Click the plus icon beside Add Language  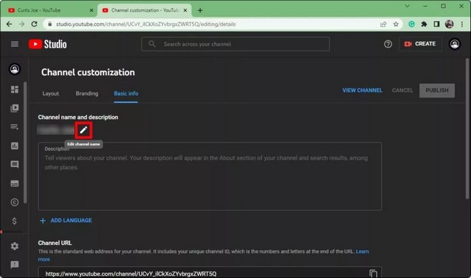pos(43,221)
